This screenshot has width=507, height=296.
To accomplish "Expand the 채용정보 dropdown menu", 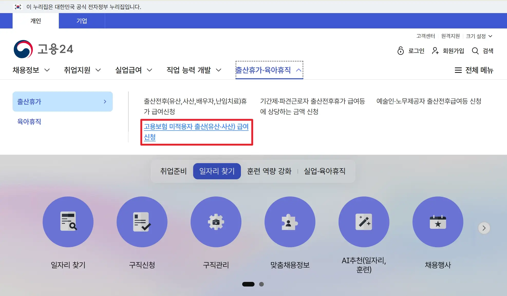I will [x=31, y=70].
